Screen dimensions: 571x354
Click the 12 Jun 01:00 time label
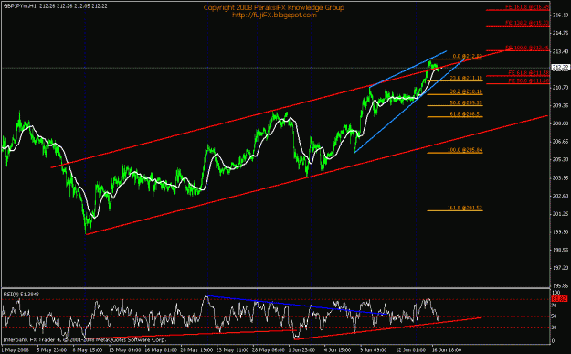coord(411,350)
